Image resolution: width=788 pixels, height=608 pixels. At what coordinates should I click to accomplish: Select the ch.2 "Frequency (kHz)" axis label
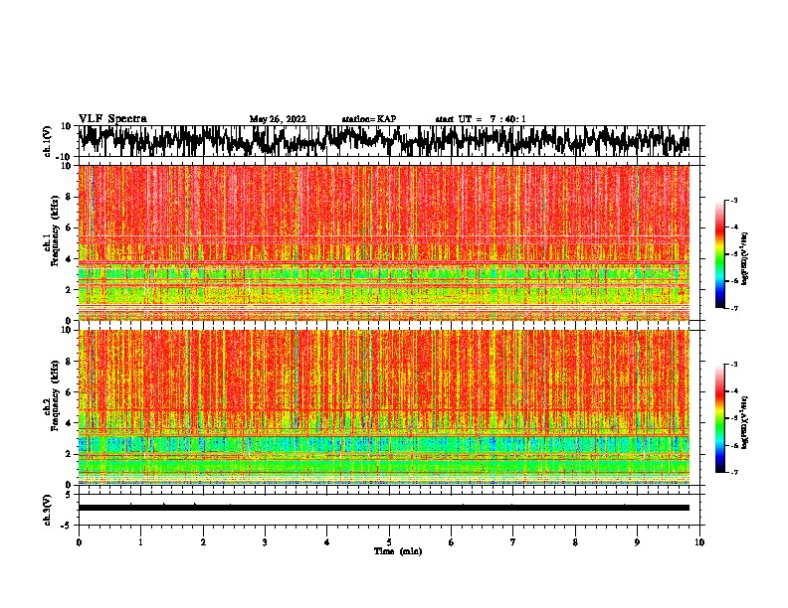click(55, 395)
